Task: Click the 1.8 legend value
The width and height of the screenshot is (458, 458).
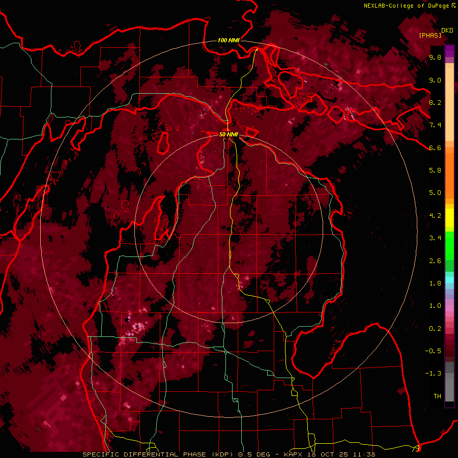Action: click(435, 283)
